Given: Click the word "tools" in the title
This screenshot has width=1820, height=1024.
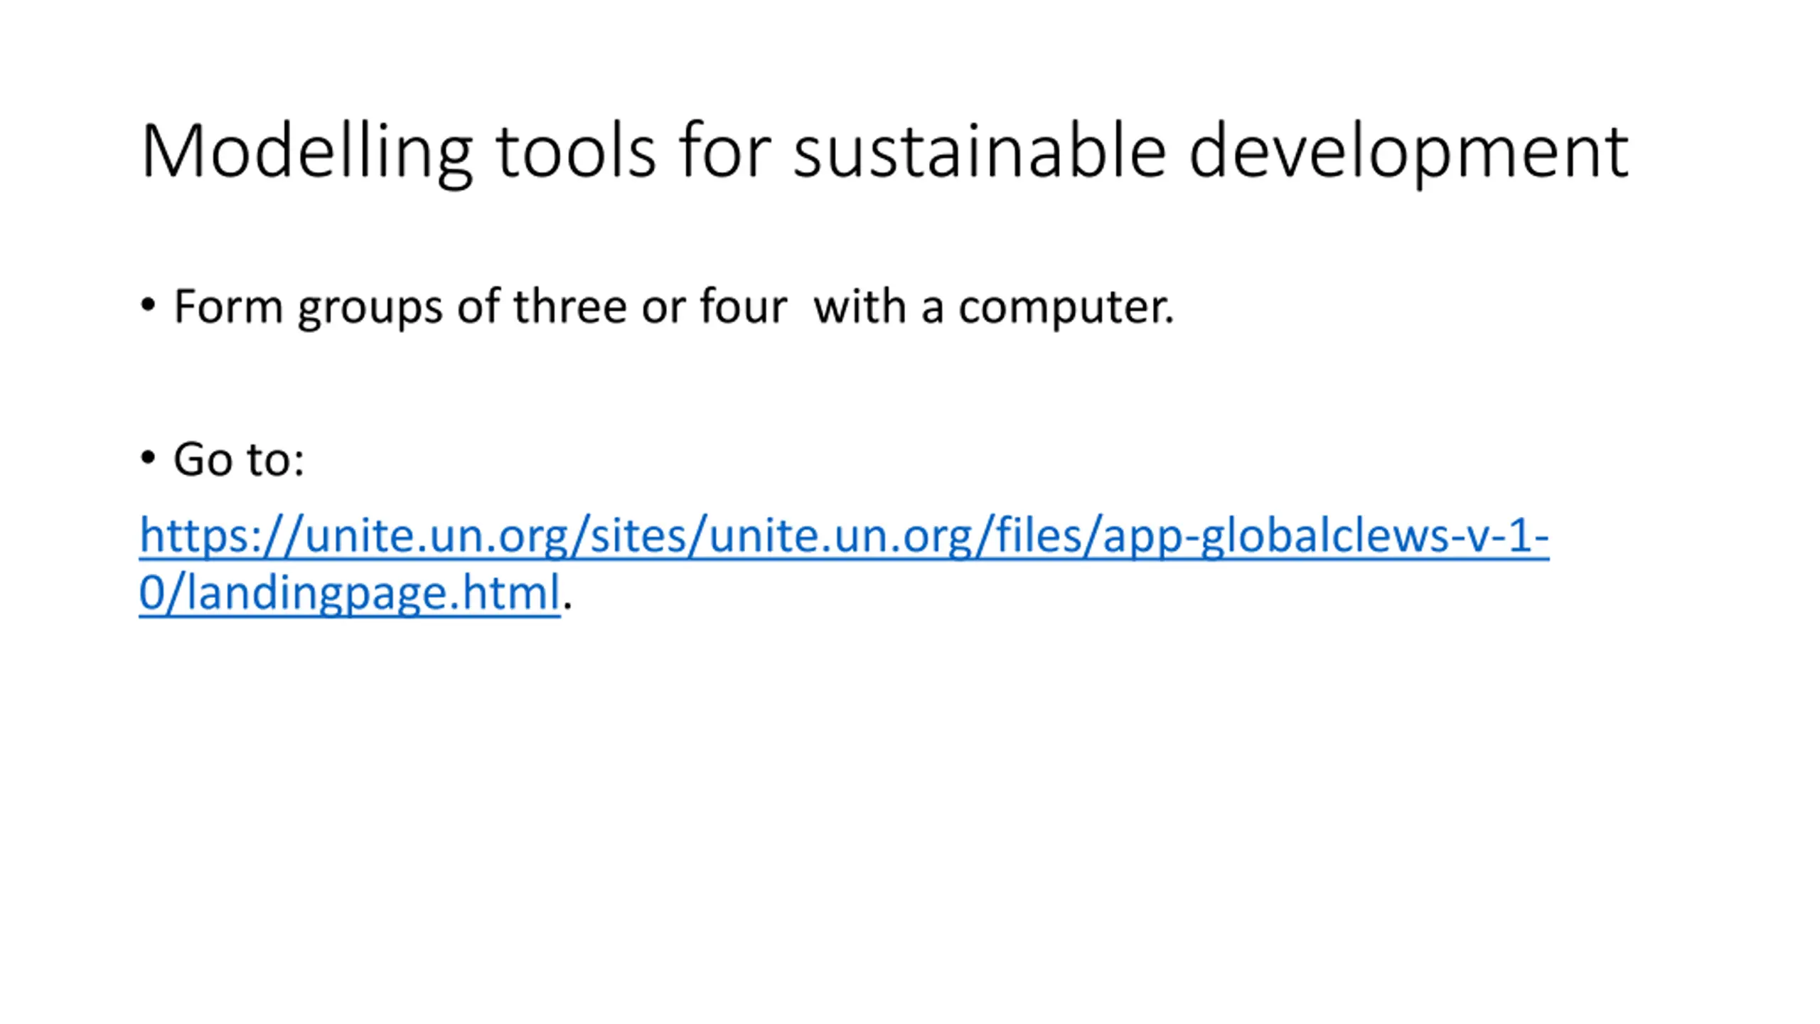Looking at the screenshot, I should tap(575, 151).
